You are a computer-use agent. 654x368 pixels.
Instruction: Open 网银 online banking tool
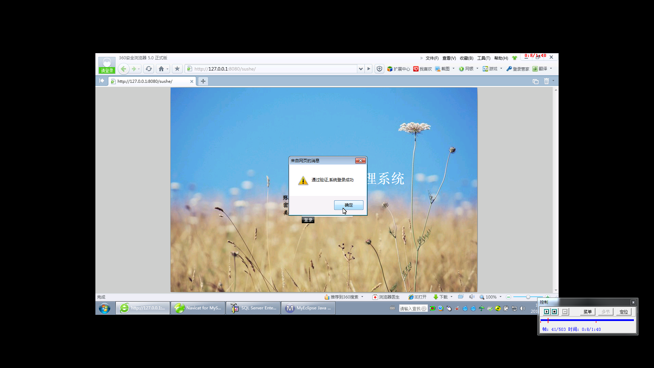[x=466, y=69]
